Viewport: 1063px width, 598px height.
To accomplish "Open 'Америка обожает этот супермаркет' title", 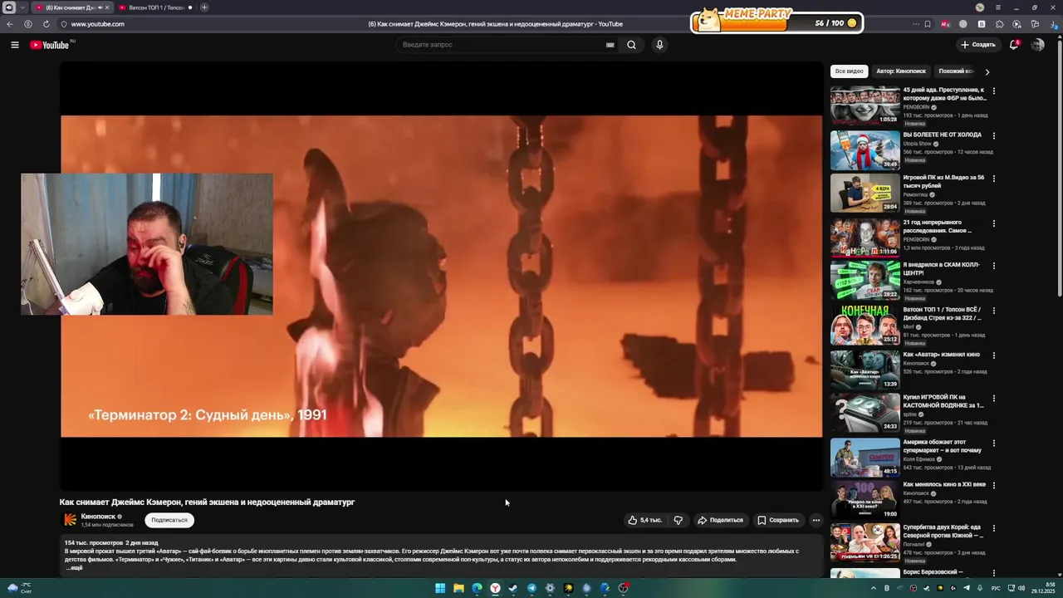I will pos(943,446).
